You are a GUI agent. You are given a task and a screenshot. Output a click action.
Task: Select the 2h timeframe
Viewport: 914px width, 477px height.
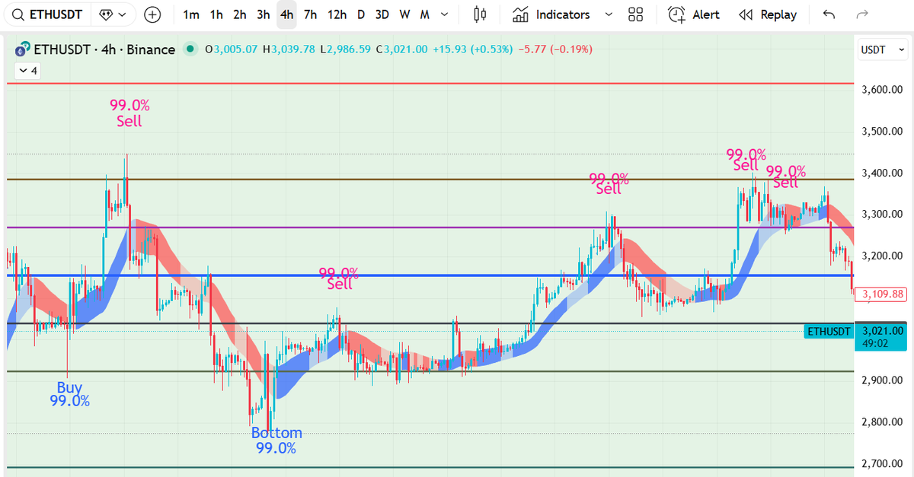coord(240,14)
